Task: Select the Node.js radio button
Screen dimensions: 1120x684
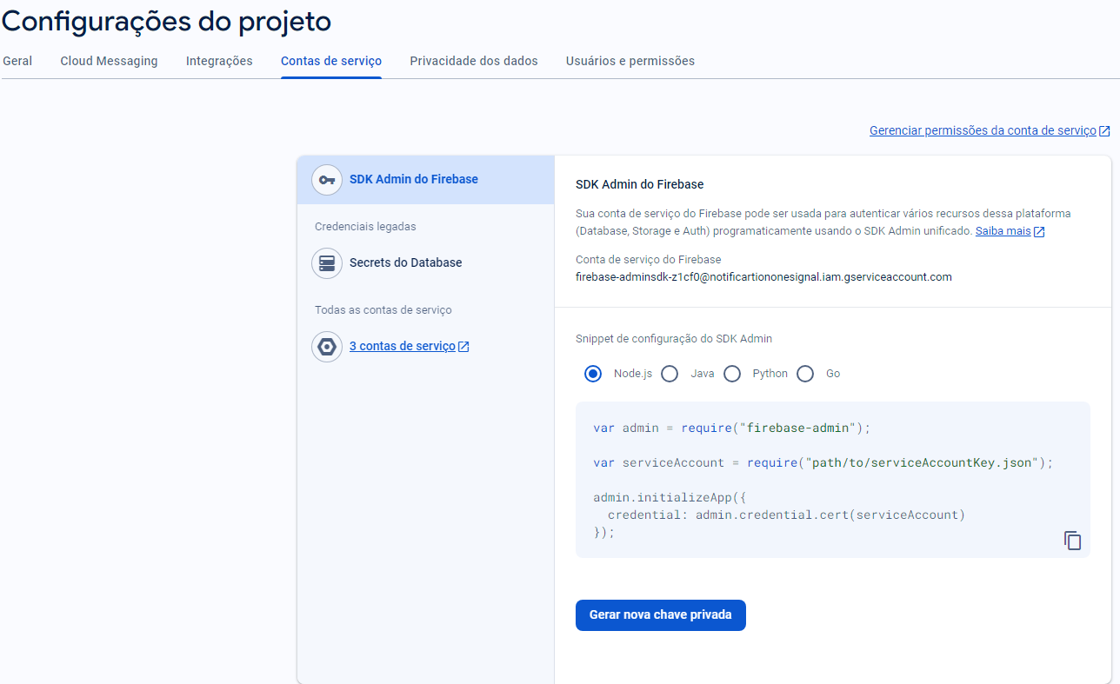Action: [593, 374]
